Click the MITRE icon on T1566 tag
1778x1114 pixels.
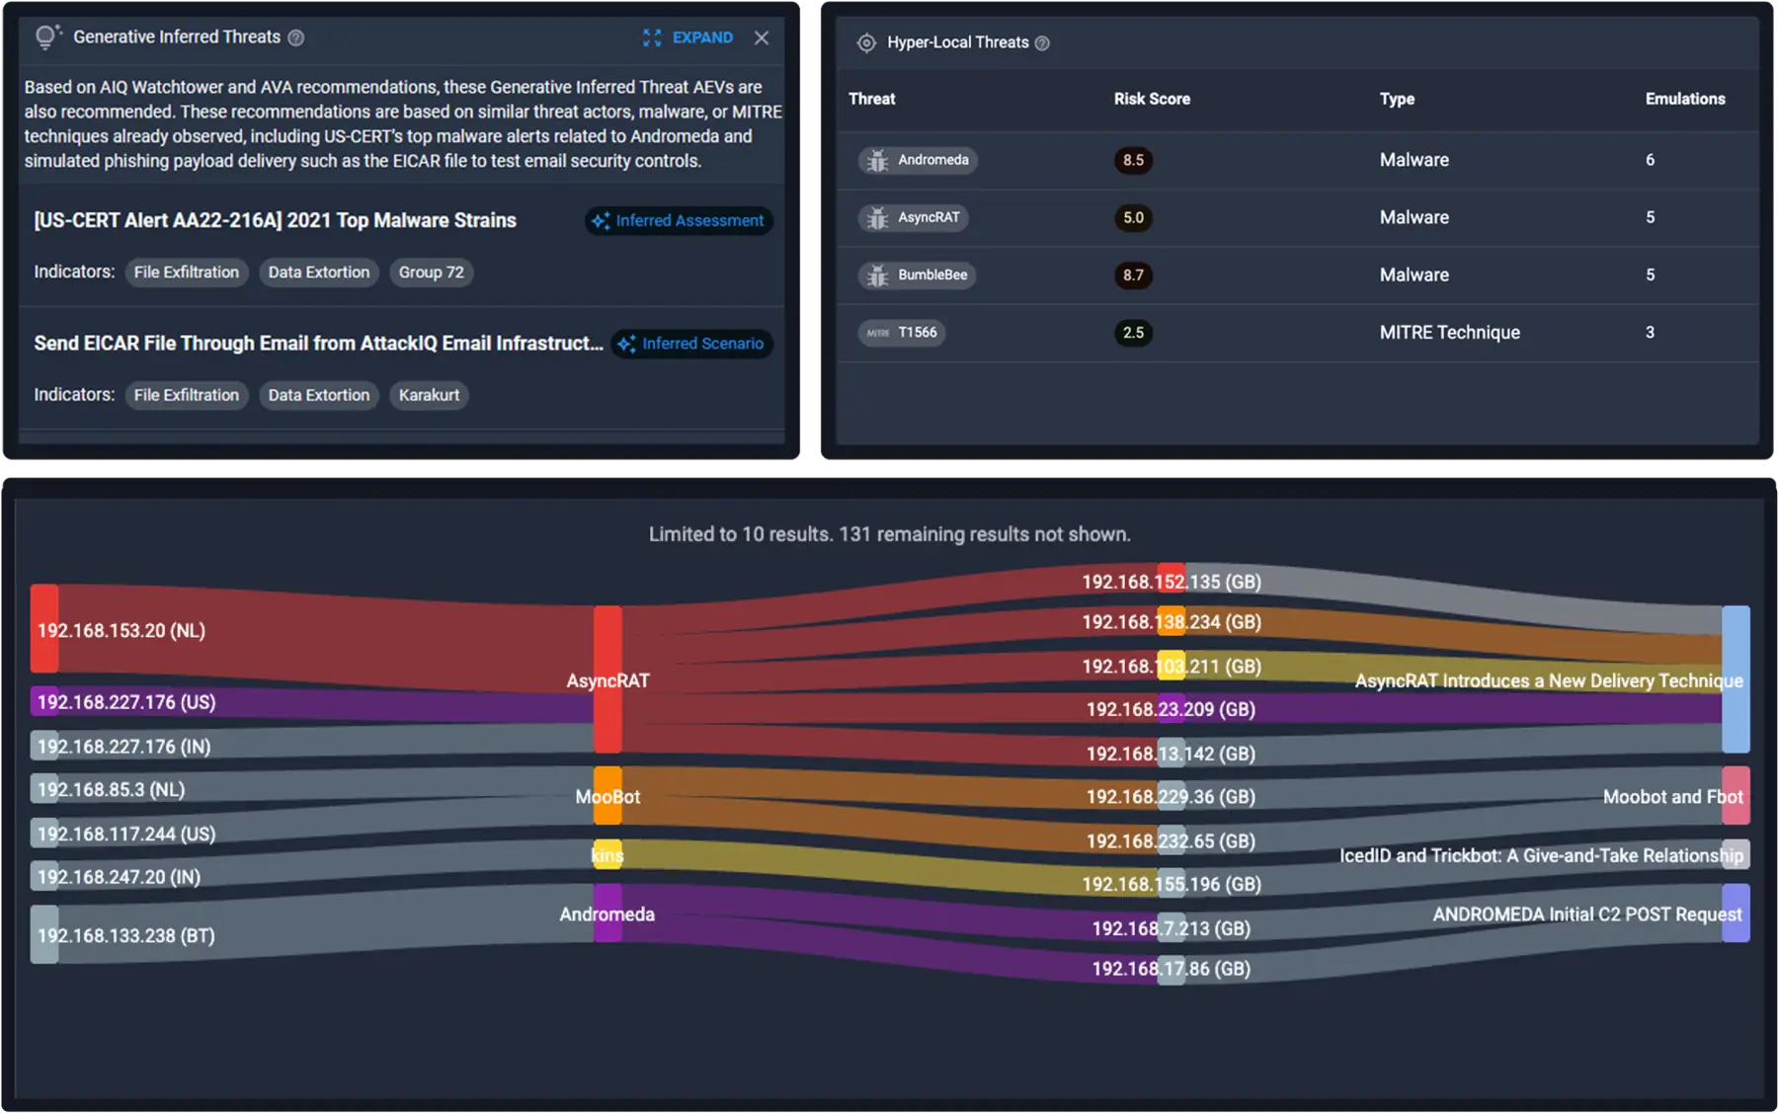[878, 333]
